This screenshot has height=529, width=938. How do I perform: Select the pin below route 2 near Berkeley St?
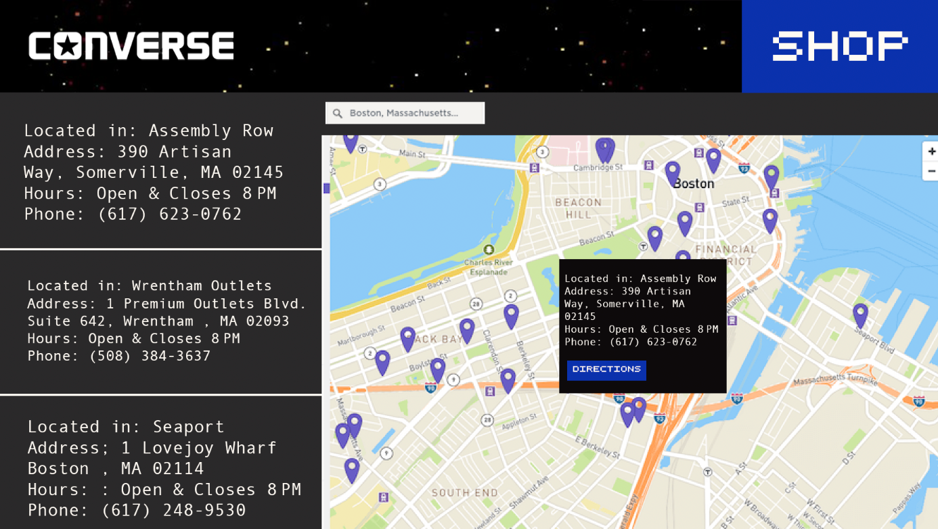[511, 316]
